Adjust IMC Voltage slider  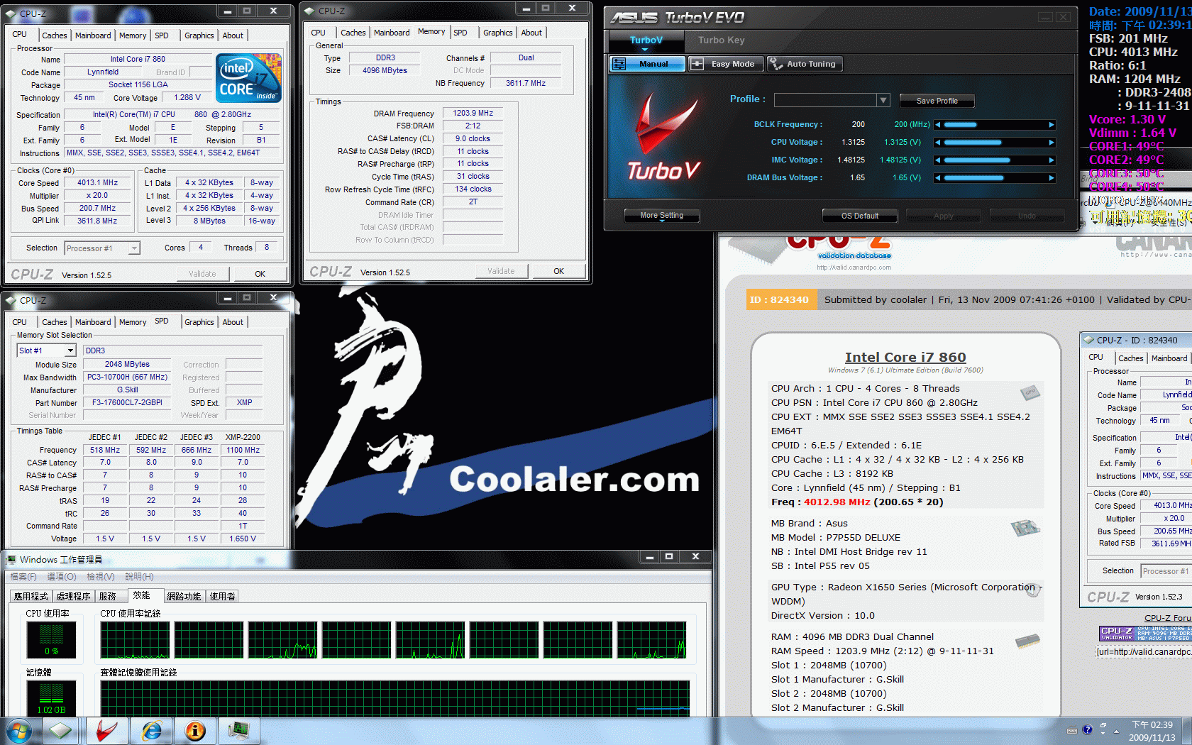995,160
